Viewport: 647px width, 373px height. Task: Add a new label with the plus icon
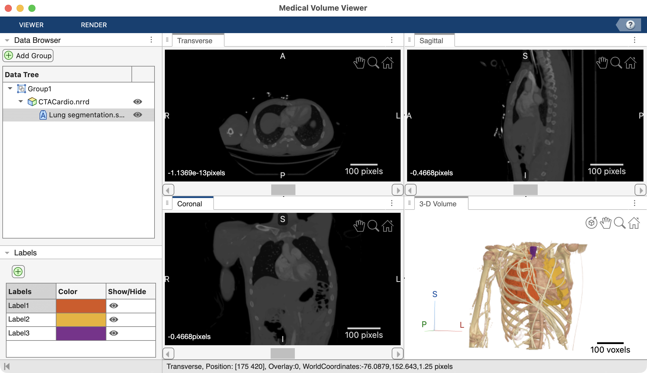pyautogui.click(x=18, y=271)
